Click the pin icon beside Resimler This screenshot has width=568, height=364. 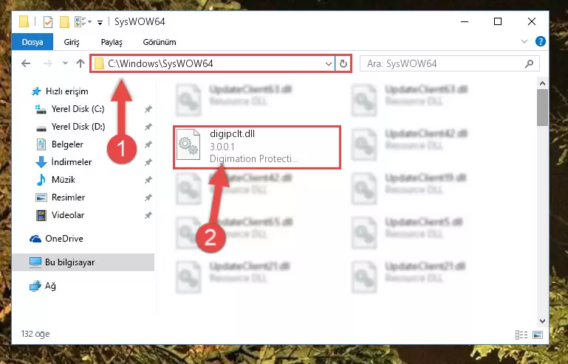(148, 197)
